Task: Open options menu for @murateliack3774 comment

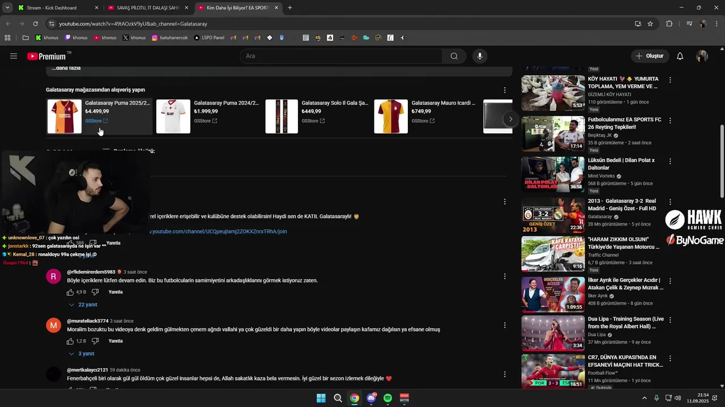Action: (505, 325)
